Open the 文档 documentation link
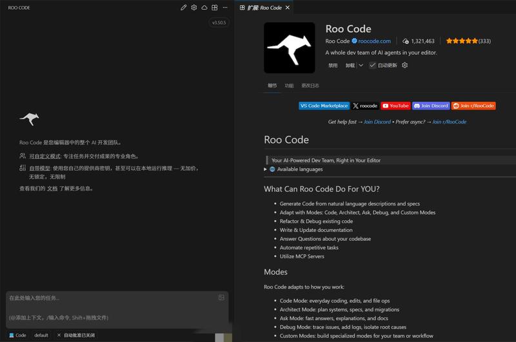Image resolution: width=516 pixels, height=342 pixels. point(52,189)
